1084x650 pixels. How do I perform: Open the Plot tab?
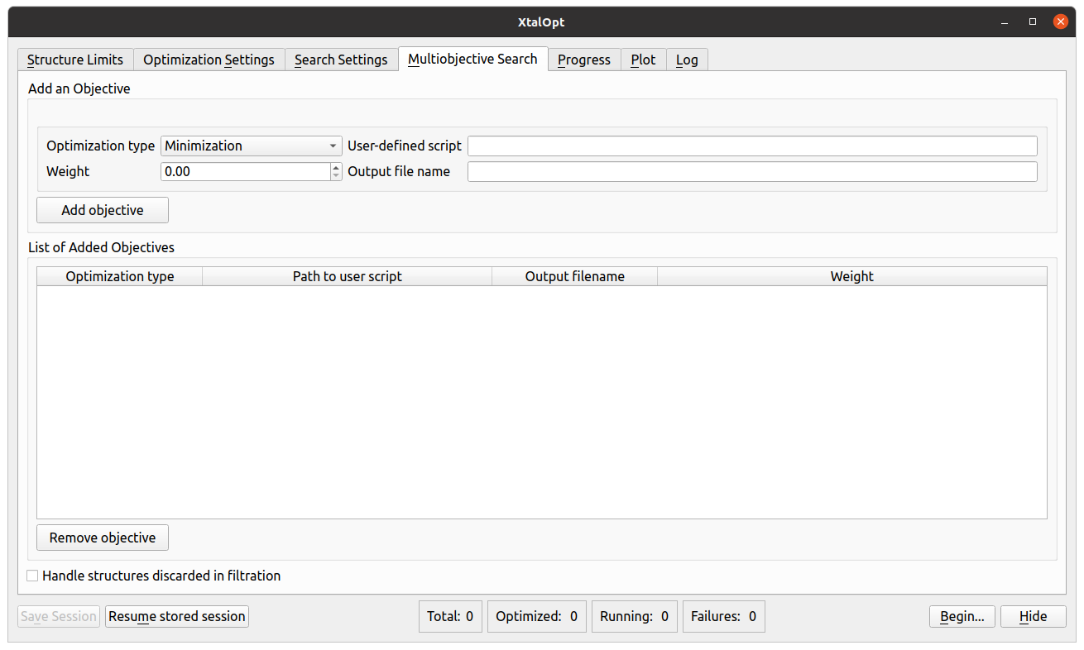(643, 60)
